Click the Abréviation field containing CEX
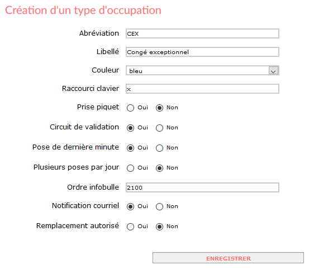This screenshot has width=309, height=270. (202, 33)
